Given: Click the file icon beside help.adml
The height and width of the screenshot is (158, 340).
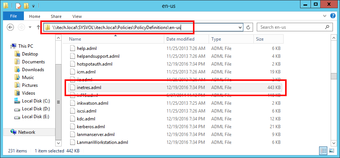Looking at the screenshot, I should [x=72, y=48].
